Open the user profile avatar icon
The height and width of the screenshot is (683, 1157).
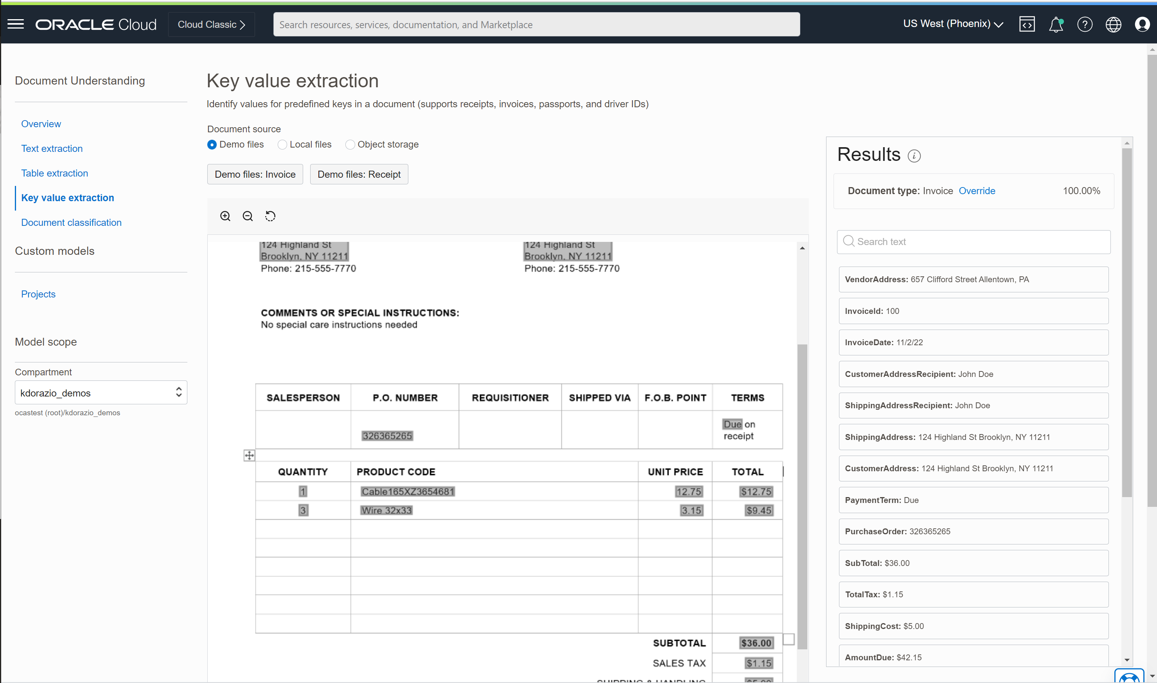1141,24
